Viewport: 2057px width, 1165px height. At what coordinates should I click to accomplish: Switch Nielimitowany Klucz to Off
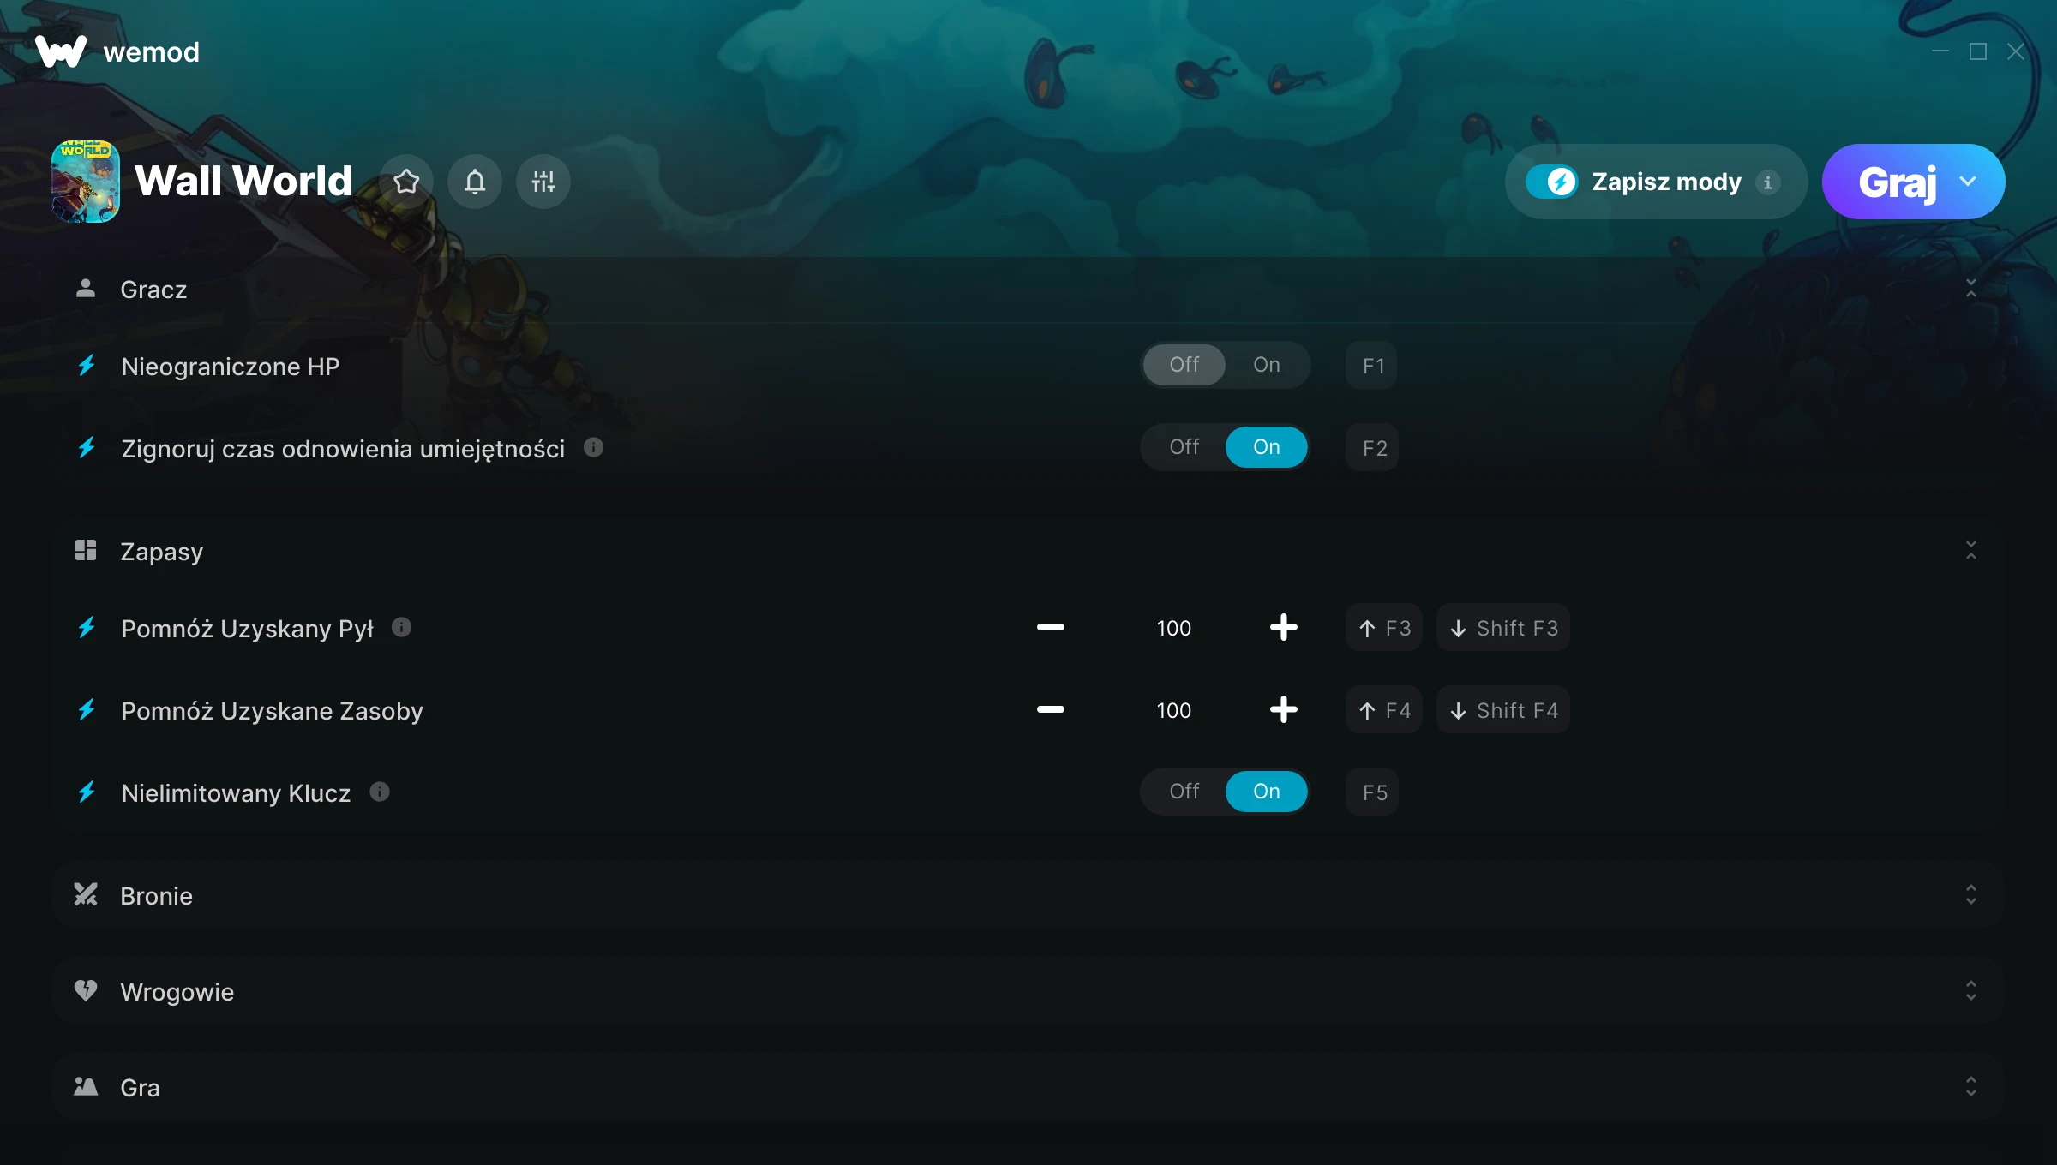coord(1184,792)
